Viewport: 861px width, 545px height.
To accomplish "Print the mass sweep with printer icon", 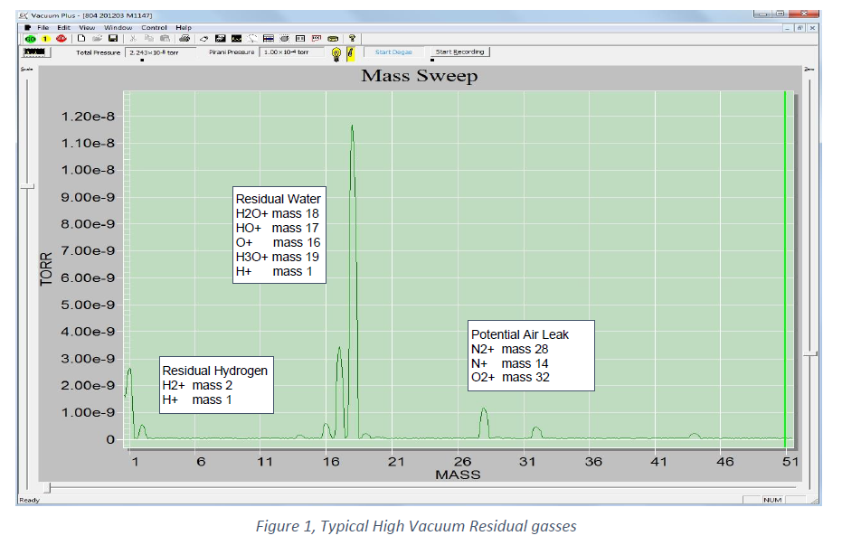I will pyautogui.click(x=184, y=39).
